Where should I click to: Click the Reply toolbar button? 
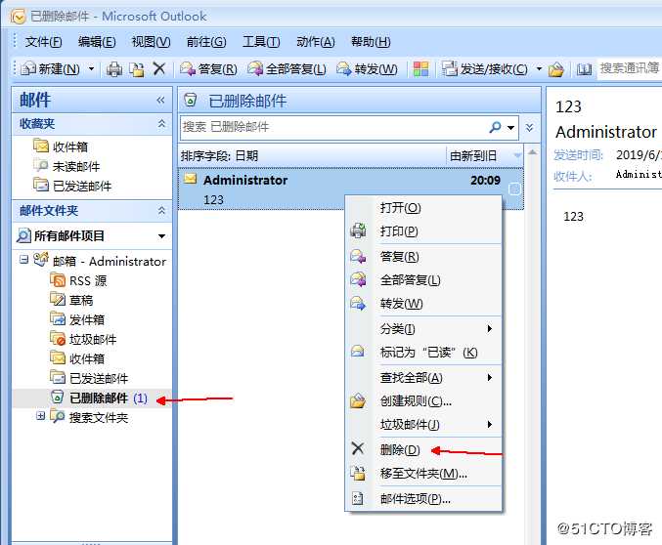tap(208, 68)
